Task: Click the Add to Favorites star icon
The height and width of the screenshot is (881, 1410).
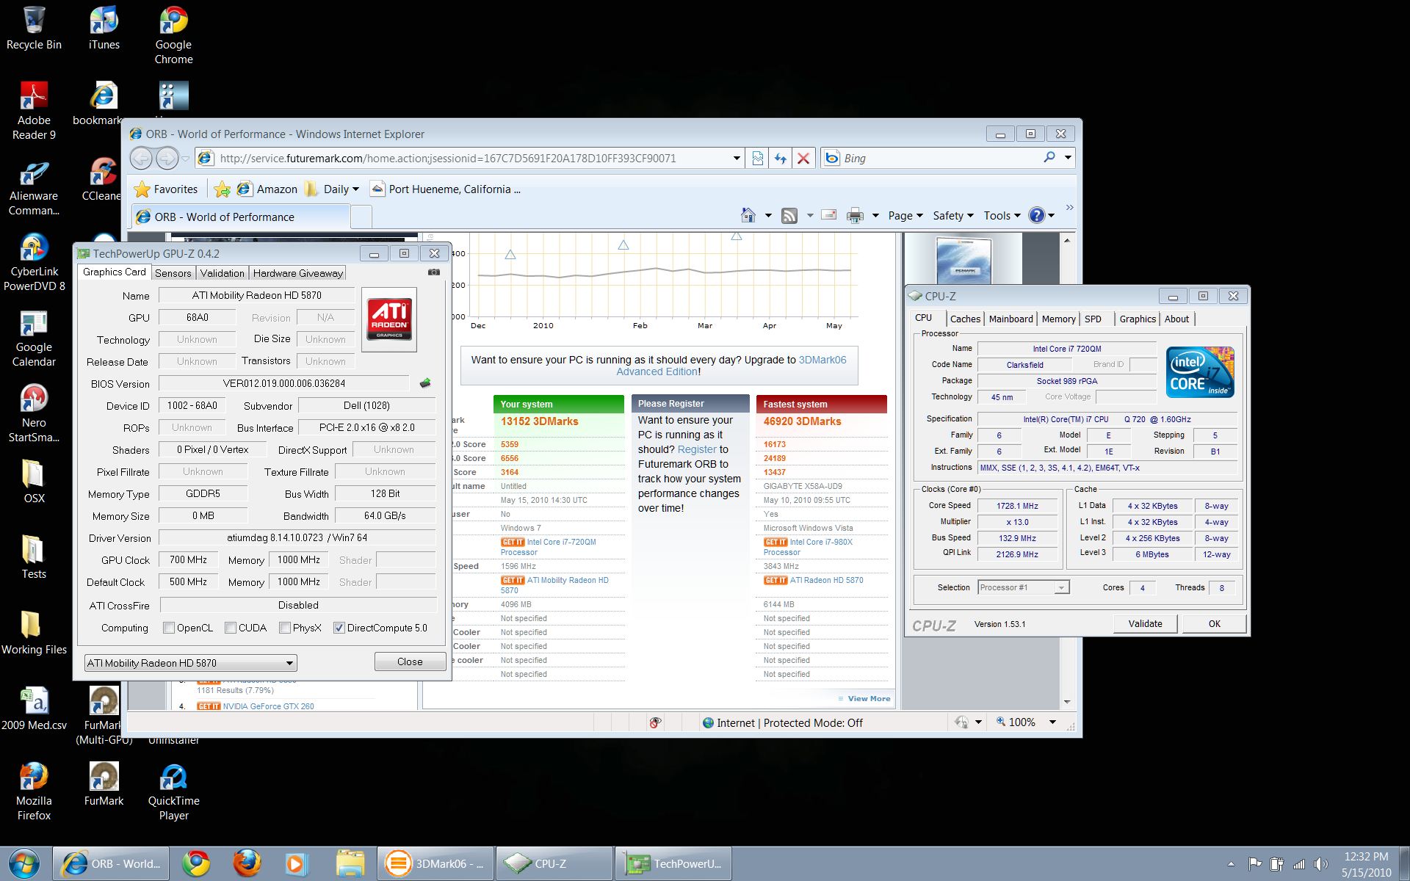Action: pos(222,189)
